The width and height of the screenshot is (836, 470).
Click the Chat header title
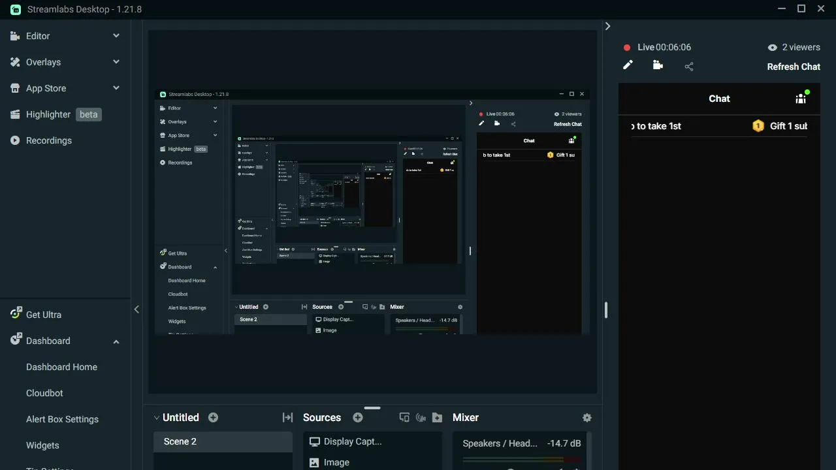click(719, 99)
